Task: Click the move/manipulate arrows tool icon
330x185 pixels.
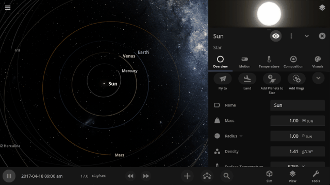Action: click(207, 176)
